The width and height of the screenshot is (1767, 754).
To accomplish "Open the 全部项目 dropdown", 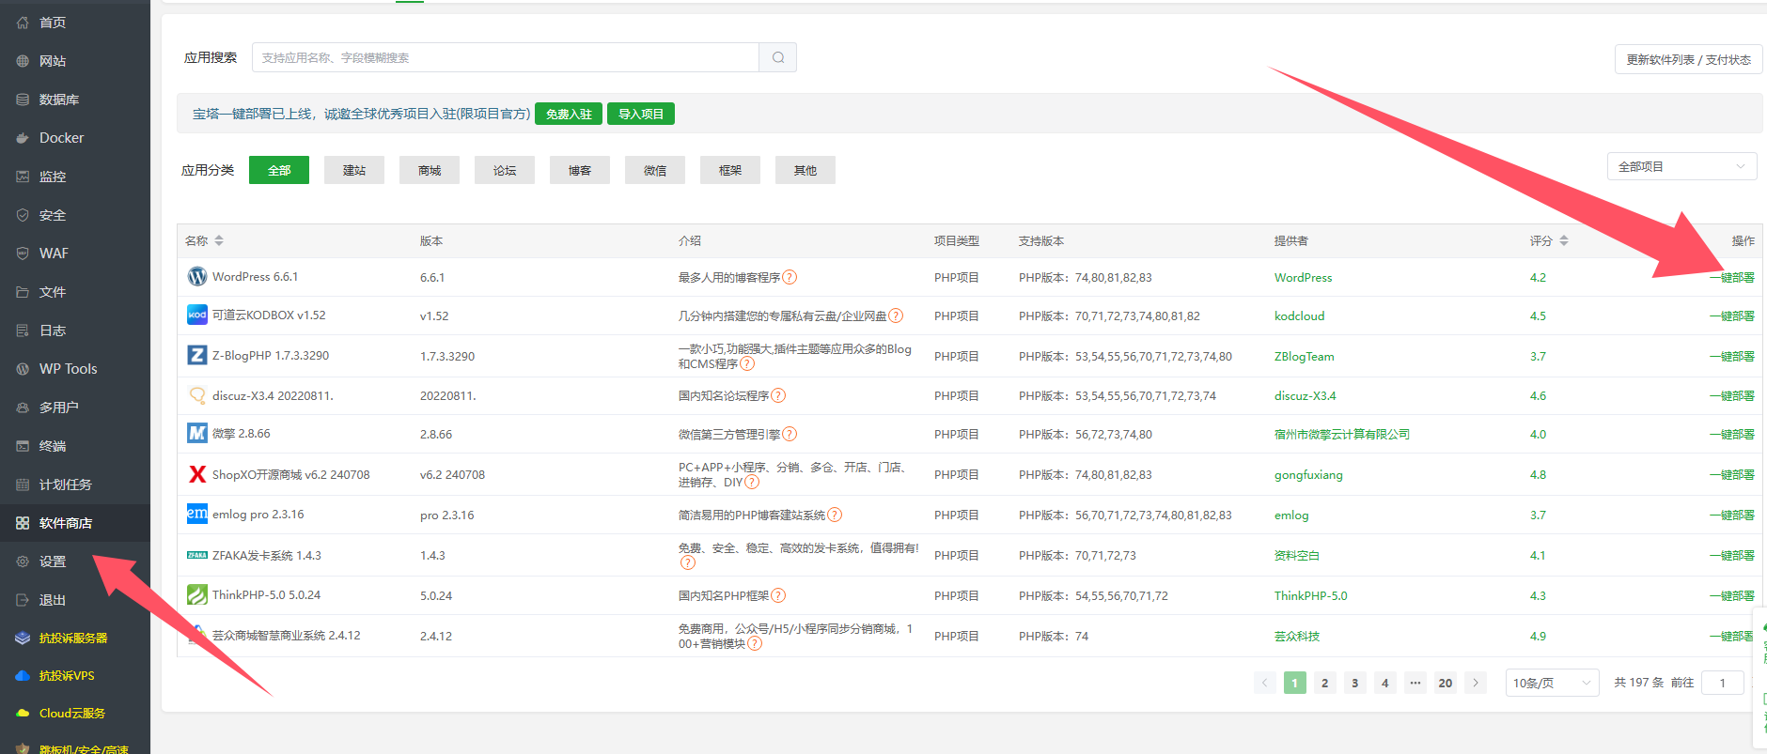I will [1681, 166].
